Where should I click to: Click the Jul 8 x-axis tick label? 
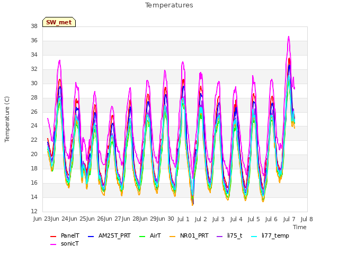[307, 219]
